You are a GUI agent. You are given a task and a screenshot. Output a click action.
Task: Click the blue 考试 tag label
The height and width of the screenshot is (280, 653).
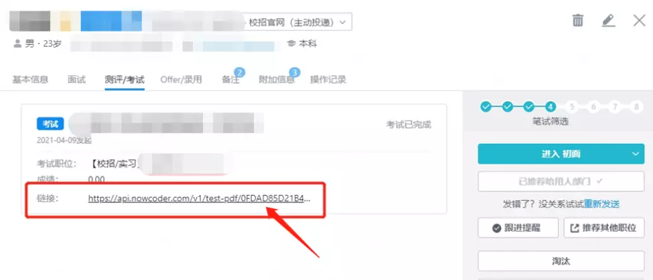point(50,124)
